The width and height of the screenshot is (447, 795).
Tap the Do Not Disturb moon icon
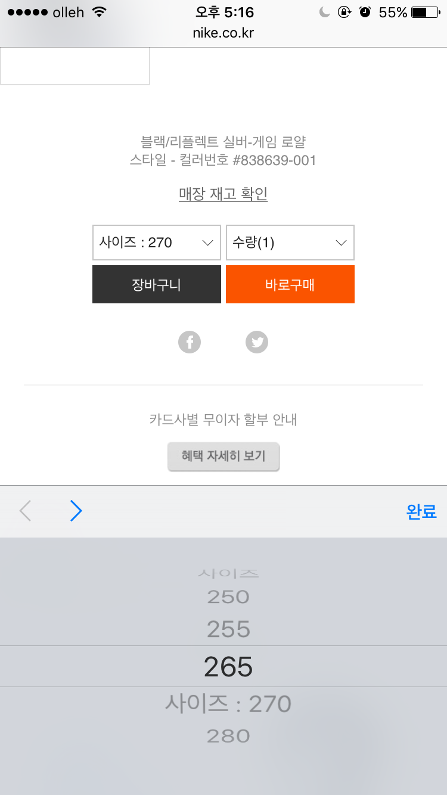pos(325,12)
